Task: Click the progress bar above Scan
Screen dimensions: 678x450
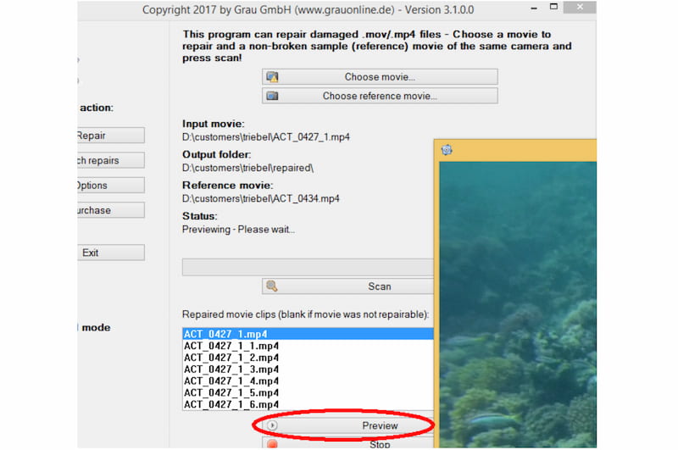Action: coord(307,267)
